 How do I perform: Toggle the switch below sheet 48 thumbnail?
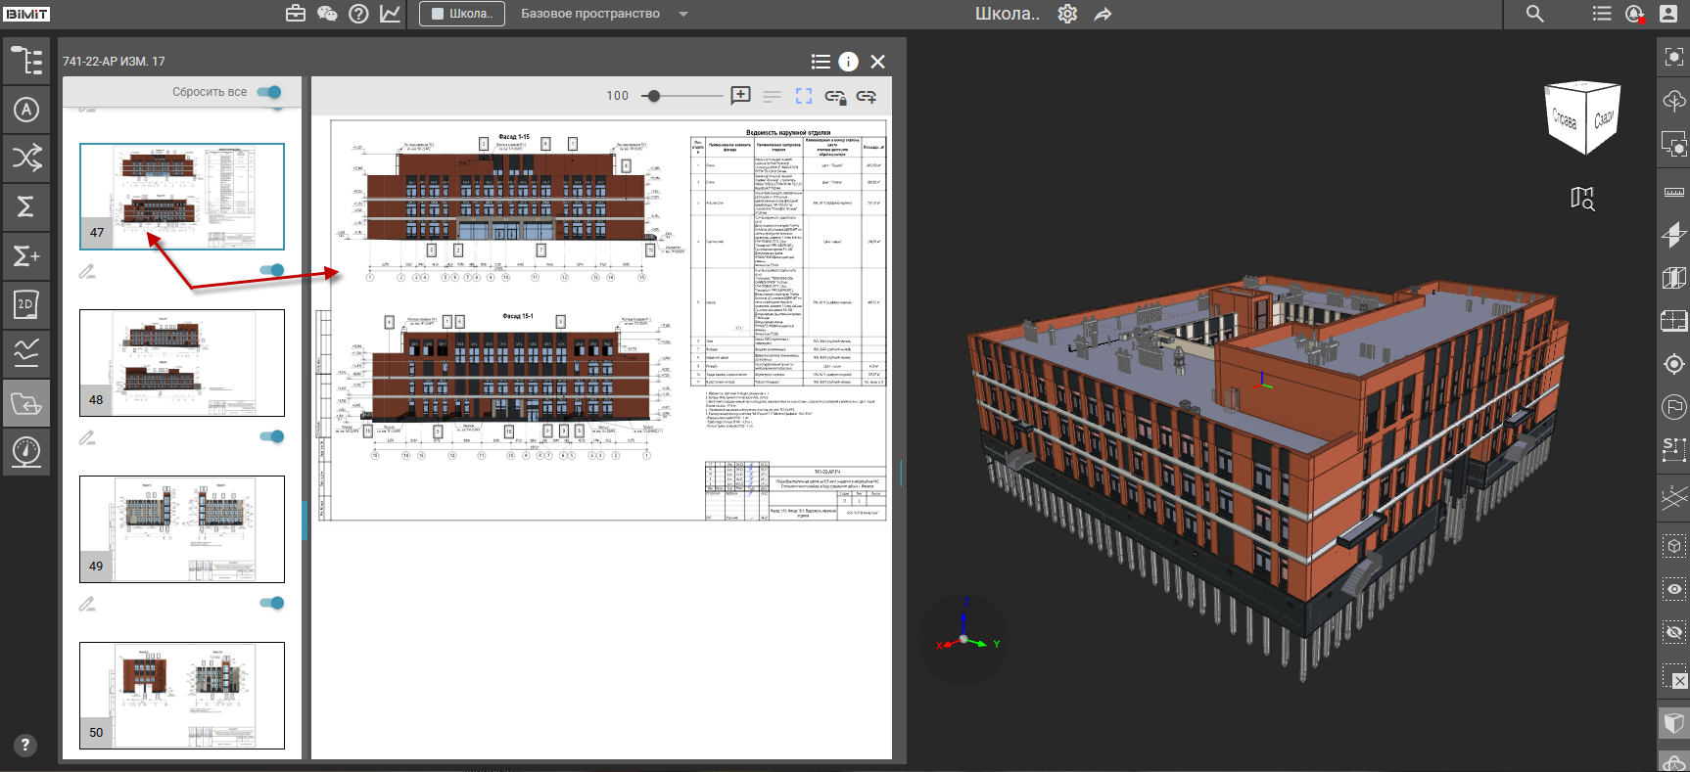272,436
